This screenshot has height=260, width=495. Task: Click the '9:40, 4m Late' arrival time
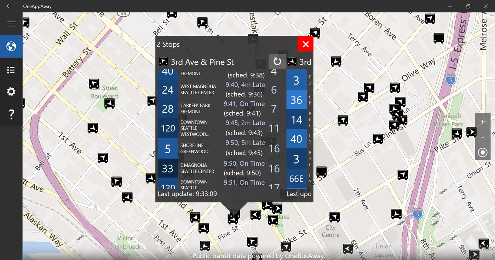point(245,85)
